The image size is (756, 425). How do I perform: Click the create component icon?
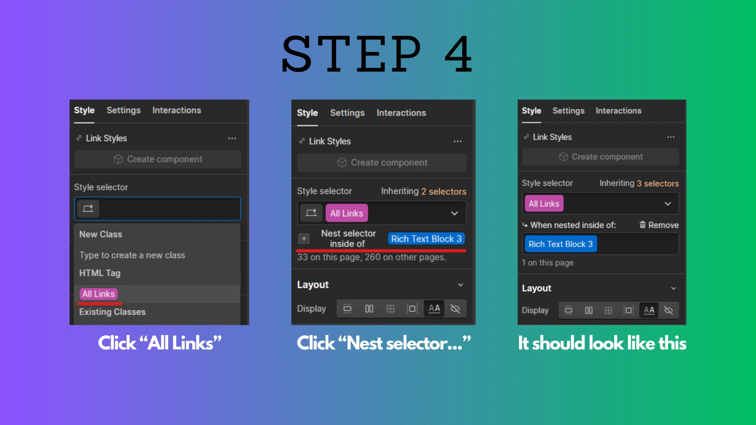tap(119, 159)
